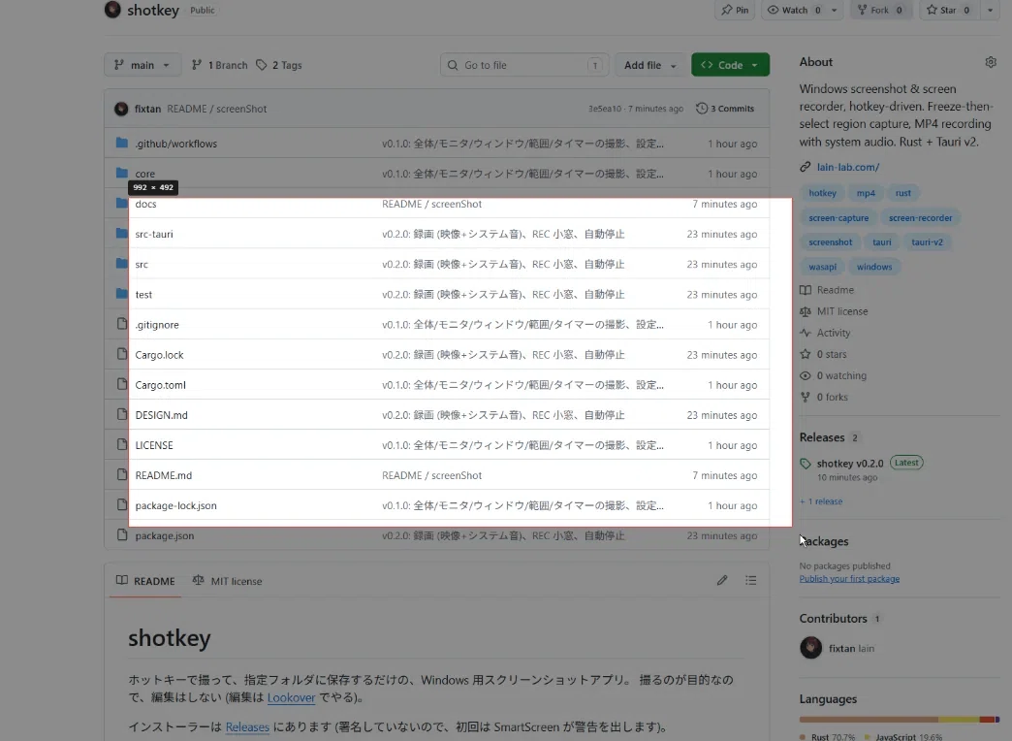Click the .github/workflows folder icon
This screenshot has width=1012, height=741.
122,143
